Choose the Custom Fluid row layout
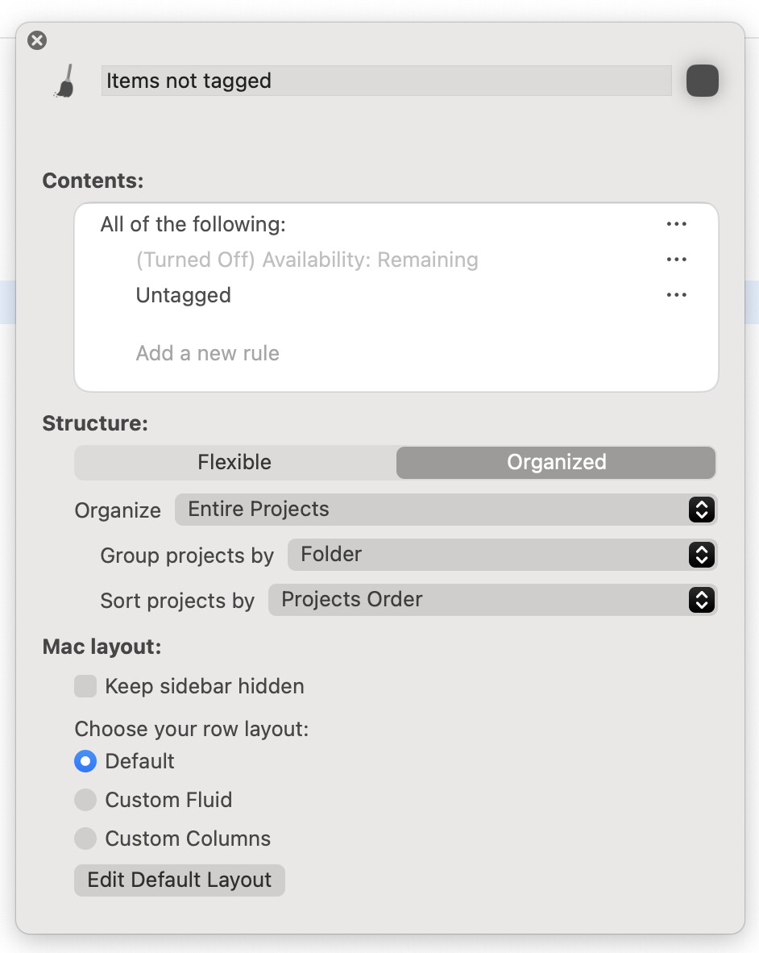This screenshot has height=953, width=759. point(85,800)
